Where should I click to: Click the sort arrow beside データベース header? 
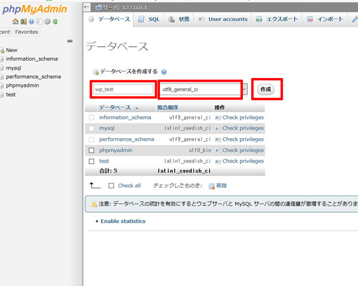(x=137, y=108)
